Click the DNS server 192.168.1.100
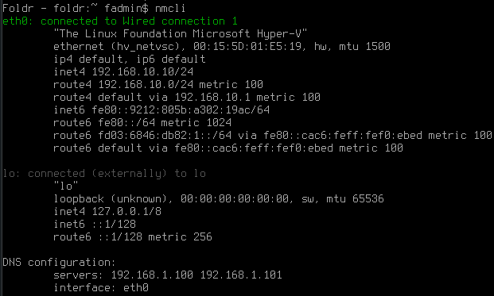 tap(152, 275)
